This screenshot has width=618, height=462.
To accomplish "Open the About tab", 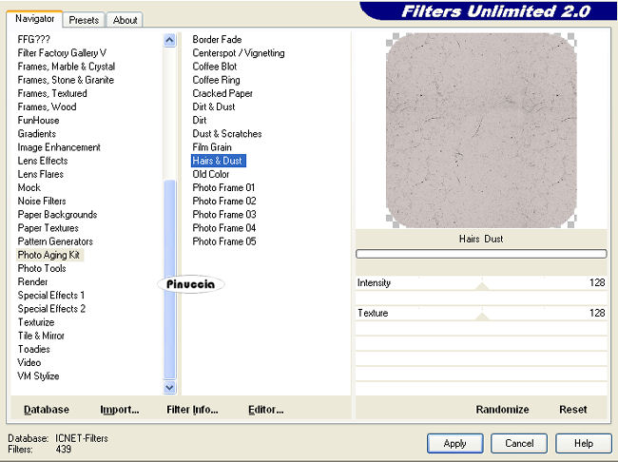I will 125,19.
